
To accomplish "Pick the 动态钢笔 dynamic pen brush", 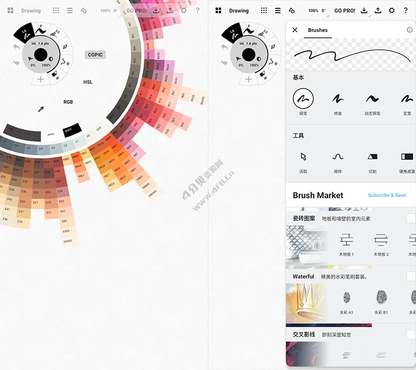I will point(372,99).
